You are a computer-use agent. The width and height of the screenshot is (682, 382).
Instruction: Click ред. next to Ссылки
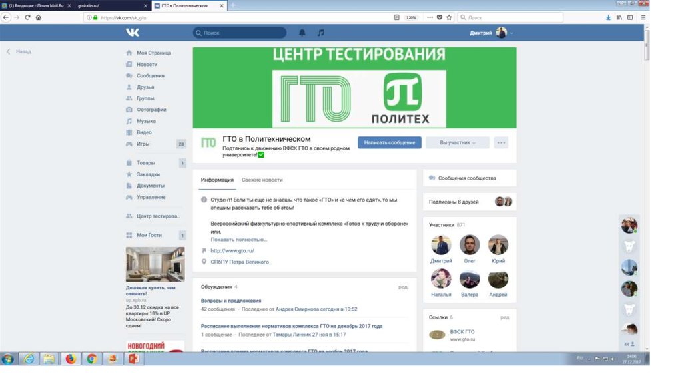pos(505,317)
